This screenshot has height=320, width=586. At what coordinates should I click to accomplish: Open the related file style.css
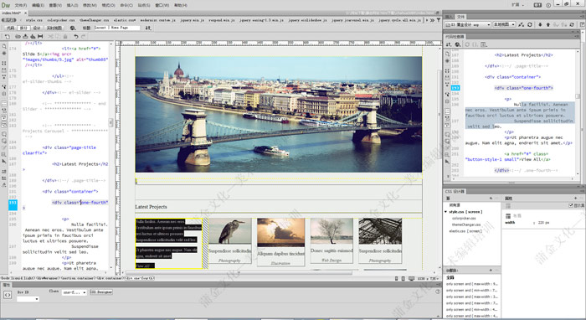tap(34, 20)
